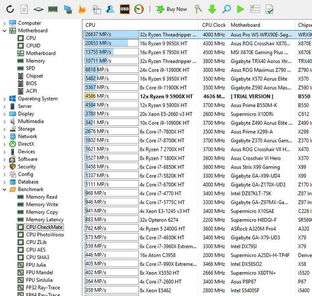Click the preferences tools toolbar icon
Screen dimensions: 312x296
[198, 9]
